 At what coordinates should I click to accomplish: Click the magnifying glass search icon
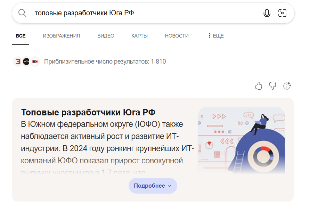tap(22, 13)
